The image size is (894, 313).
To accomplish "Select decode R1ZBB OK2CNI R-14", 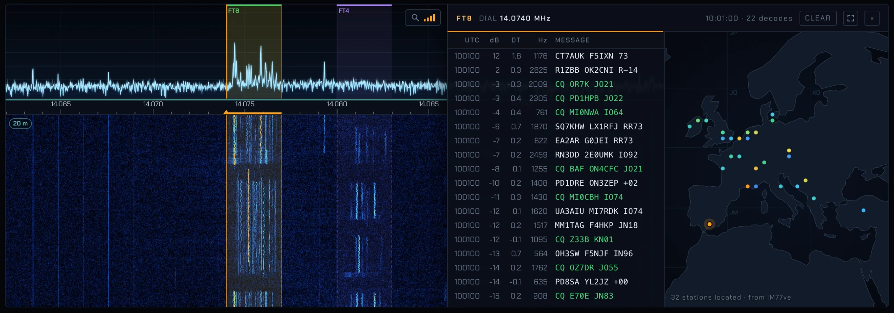I will coord(555,70).
